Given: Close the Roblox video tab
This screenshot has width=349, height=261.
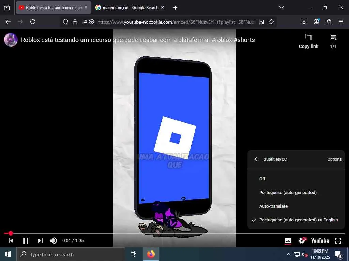Looking at the screenshot, I should tap(86, 7).
